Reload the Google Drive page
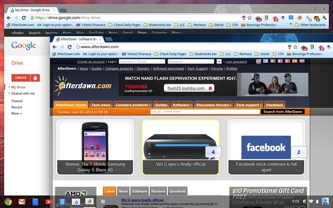This screenshot has height=208, width=333. click(x=24, y=18)
